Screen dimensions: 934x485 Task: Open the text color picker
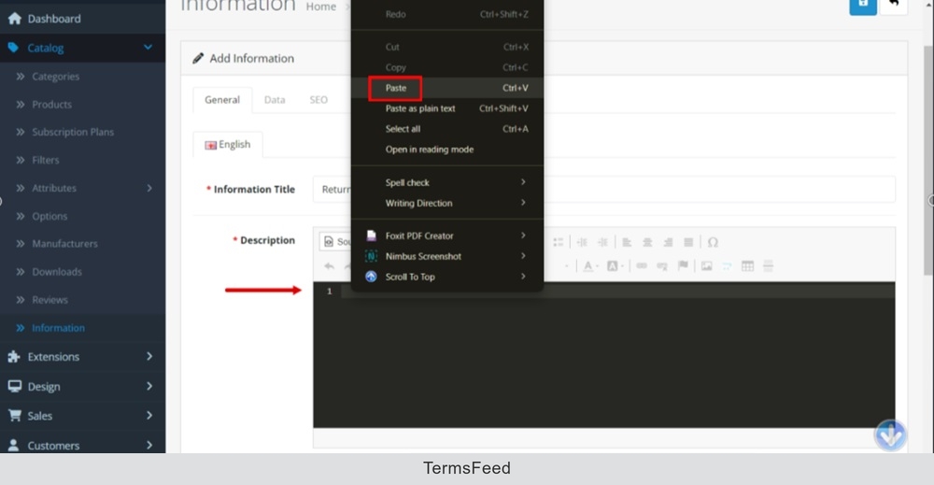click(x=590, y=265)
